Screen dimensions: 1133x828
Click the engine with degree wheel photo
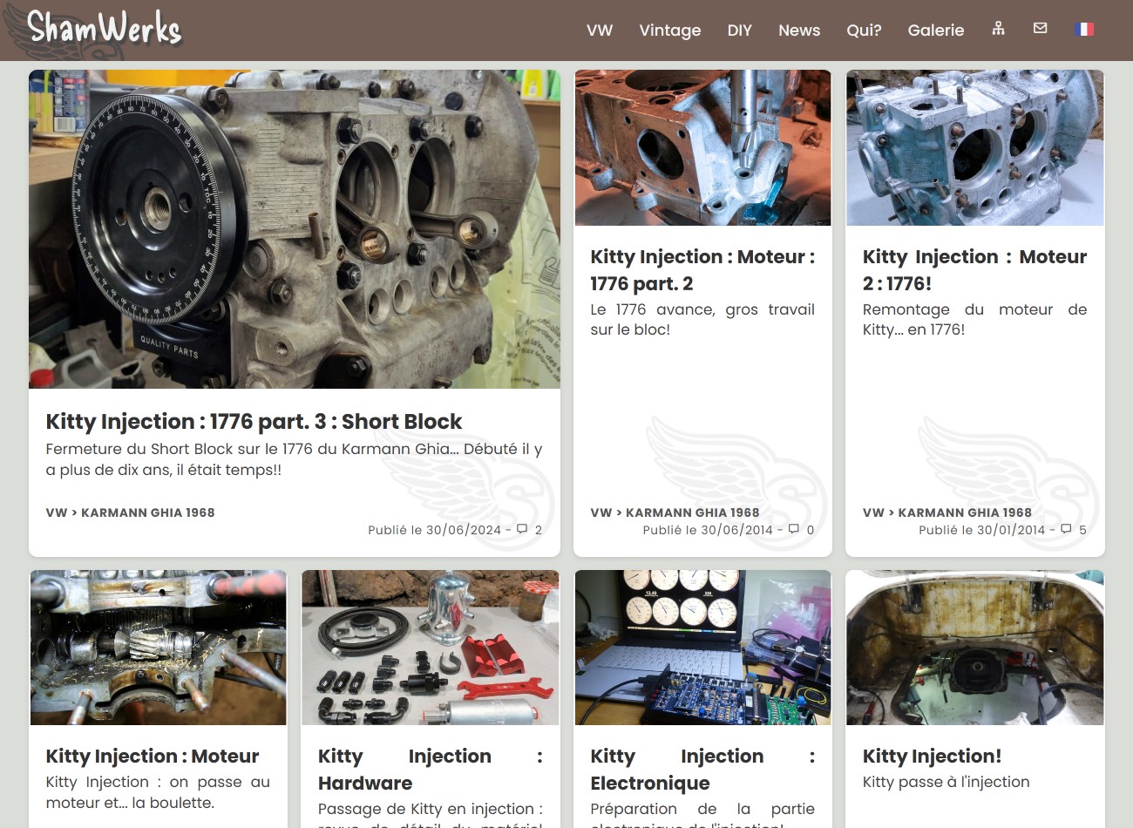295,229
